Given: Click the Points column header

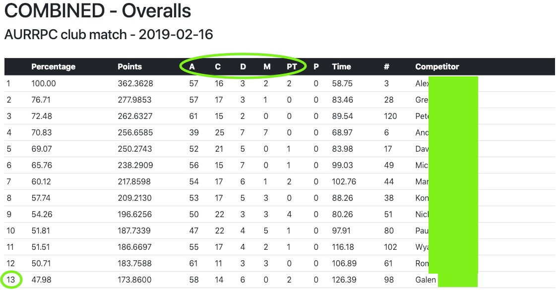Looking at the screenshot, I should pos(129,67).
